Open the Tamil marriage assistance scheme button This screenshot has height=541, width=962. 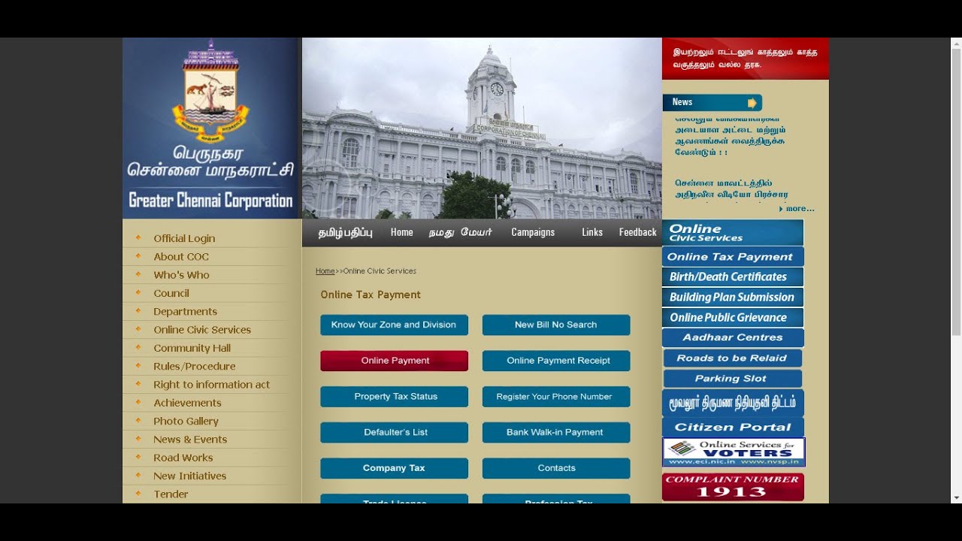(x=733, y=403)
